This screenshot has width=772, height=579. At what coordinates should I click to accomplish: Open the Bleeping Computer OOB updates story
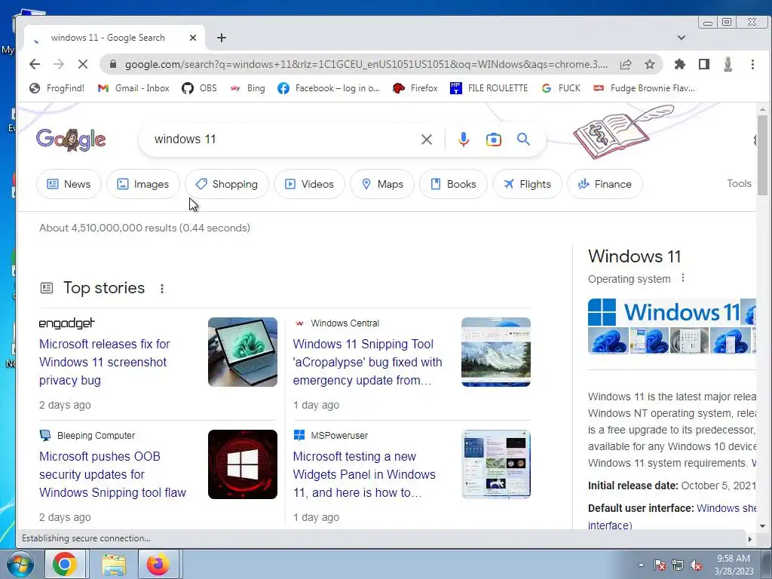click(x=113, y=474)
